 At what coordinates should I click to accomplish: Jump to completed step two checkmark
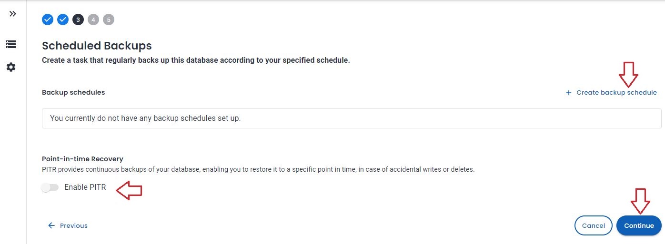(63, 20)
